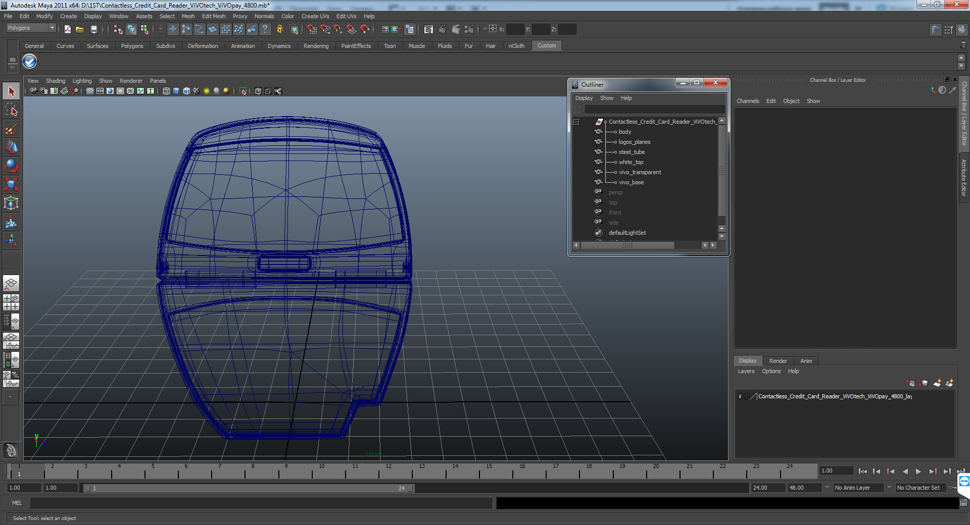The height and width of the screenshot is (525, 970).
Task: Open the Channels menu in Channel Box
Action: 748,101
